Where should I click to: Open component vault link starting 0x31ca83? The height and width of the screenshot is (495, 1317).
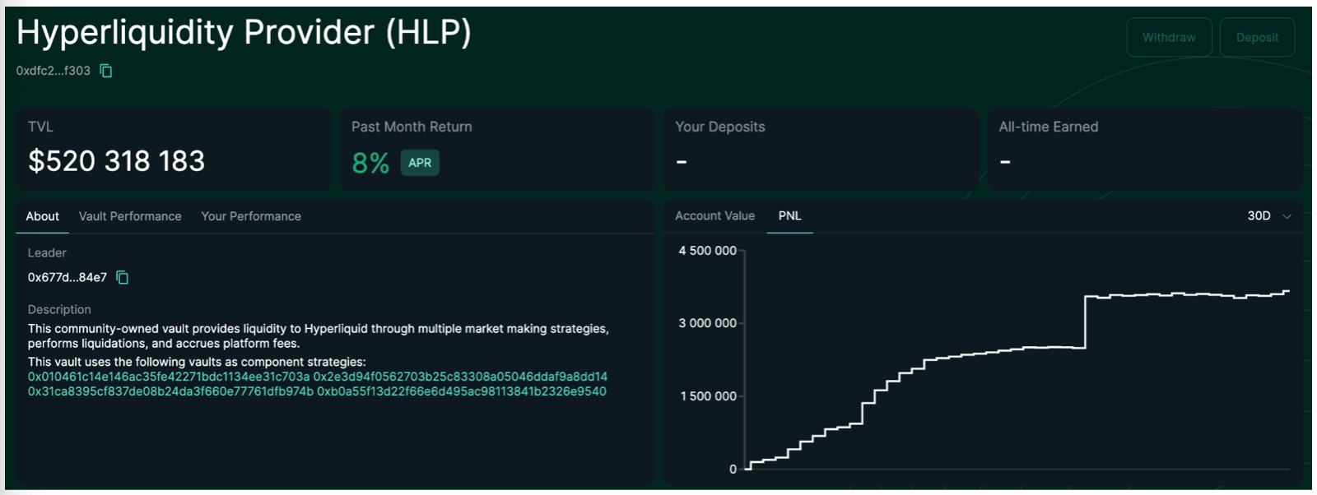tap(170, 391)
